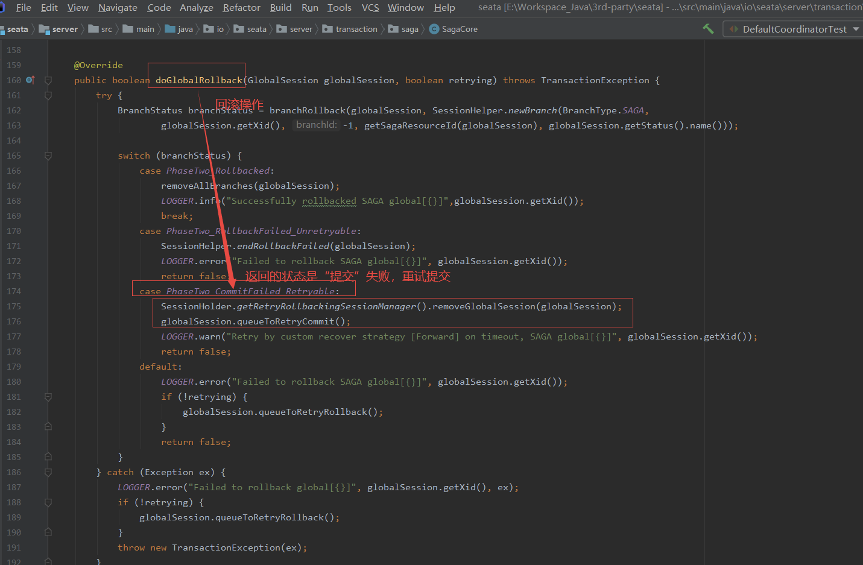Click the break statement on line 169

177,216
